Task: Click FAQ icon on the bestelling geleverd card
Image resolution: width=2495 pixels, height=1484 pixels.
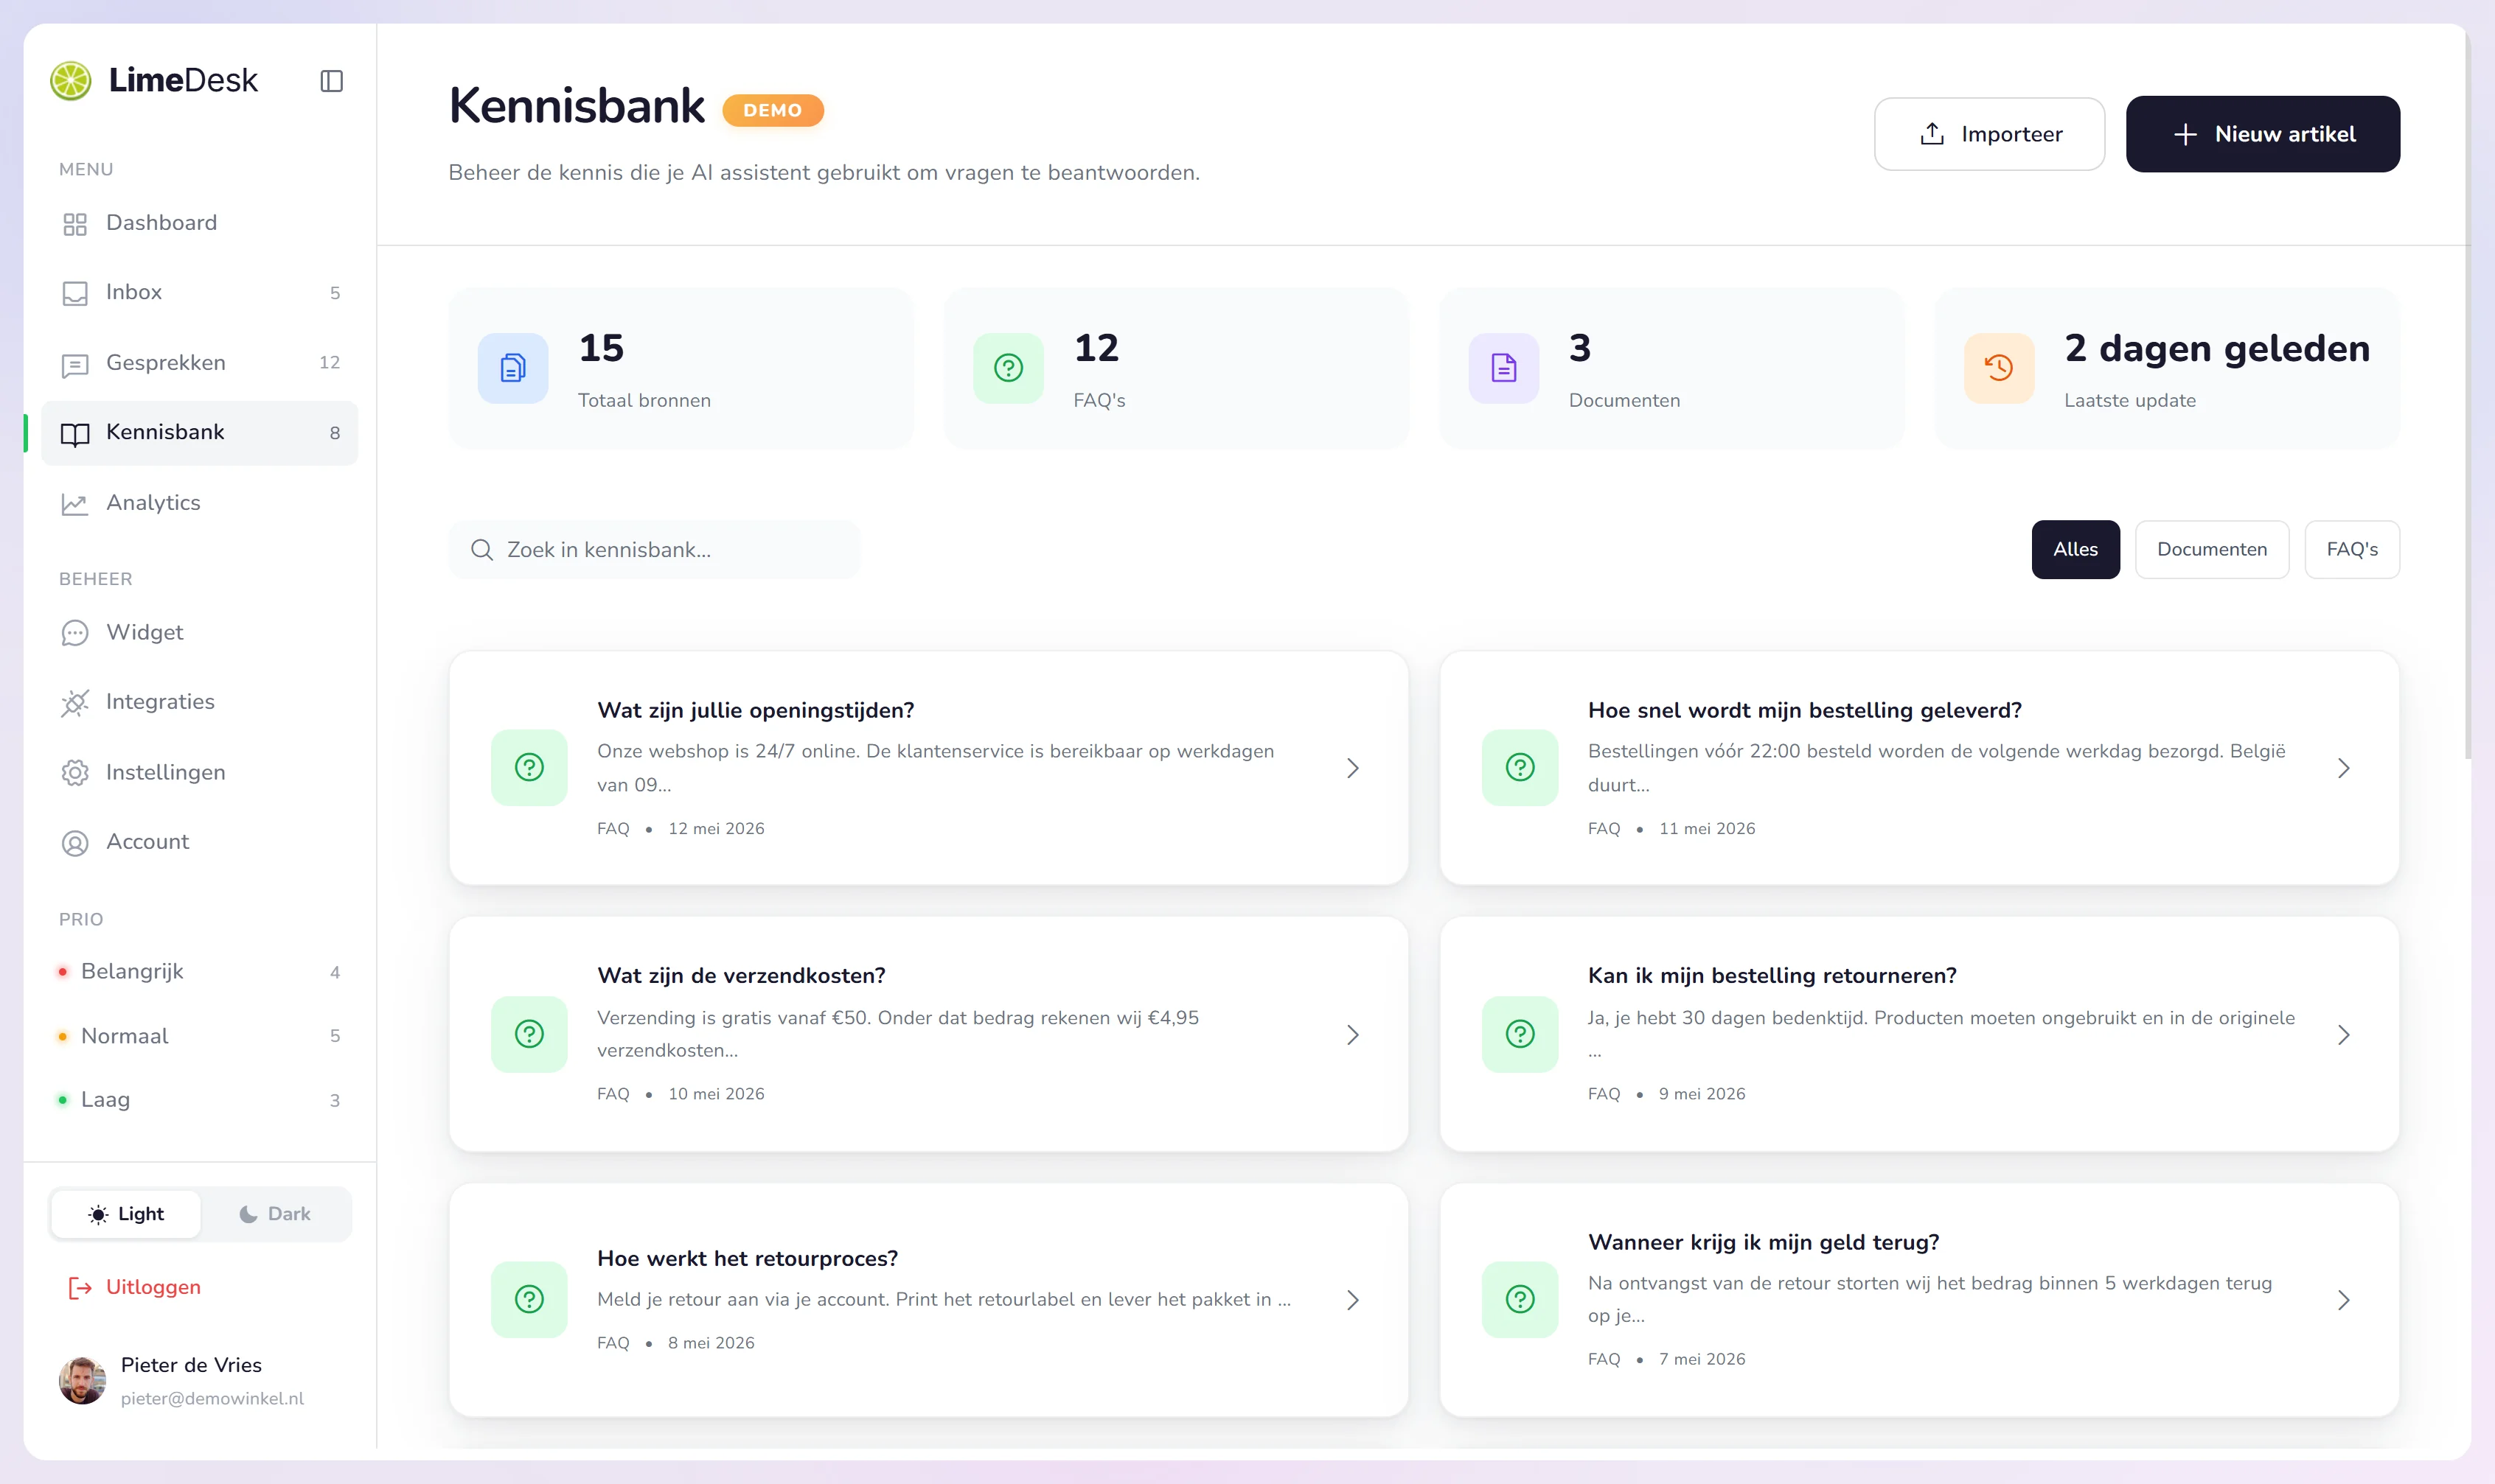Action: coord(1520,768)
